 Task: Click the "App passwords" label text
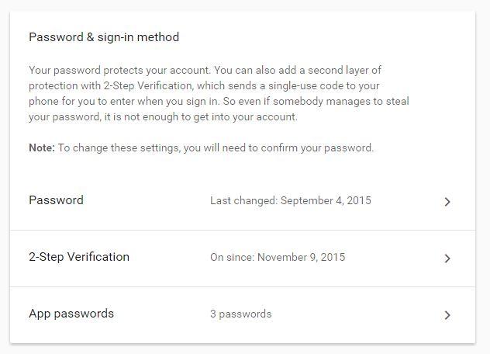tap(71, 314)
